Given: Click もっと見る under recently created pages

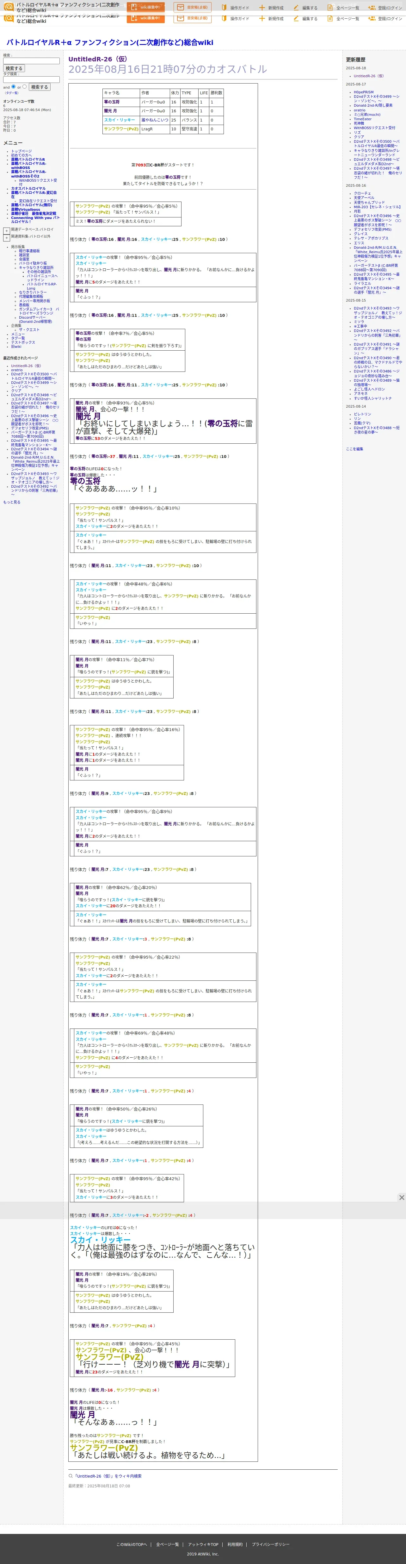Looking at the screenshot, I should [x=11, y=502].
